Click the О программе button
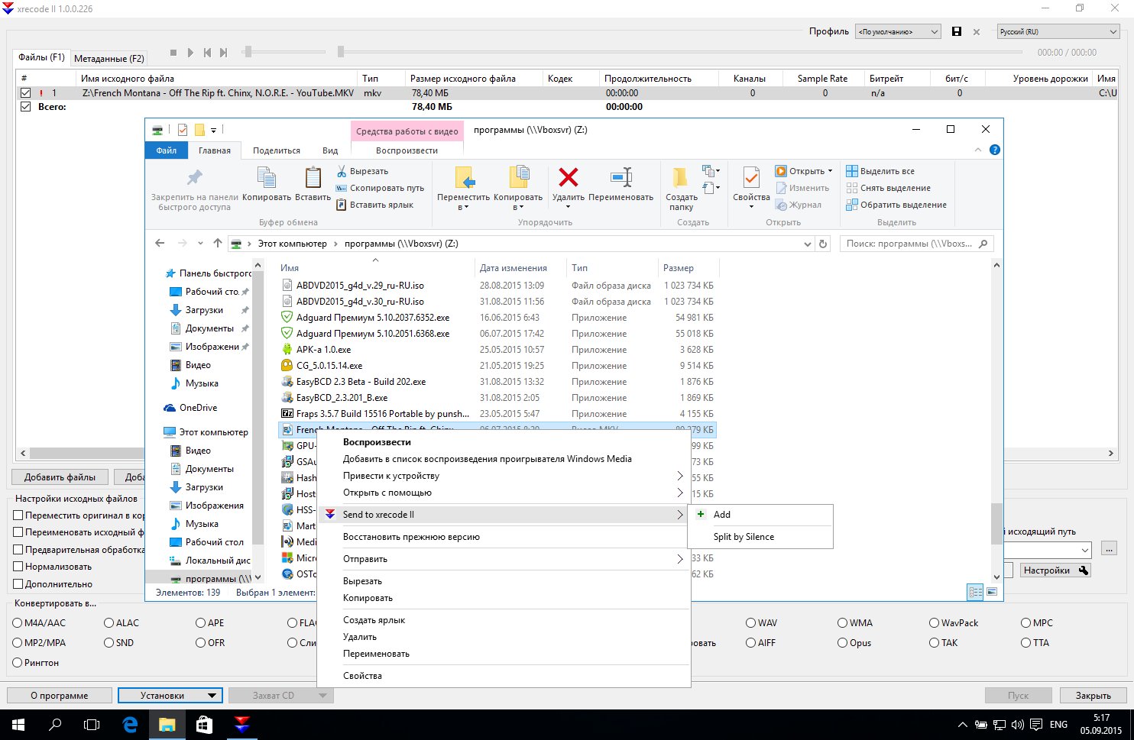This screenshot has height=740, width=1134. (x=60, y=696)
